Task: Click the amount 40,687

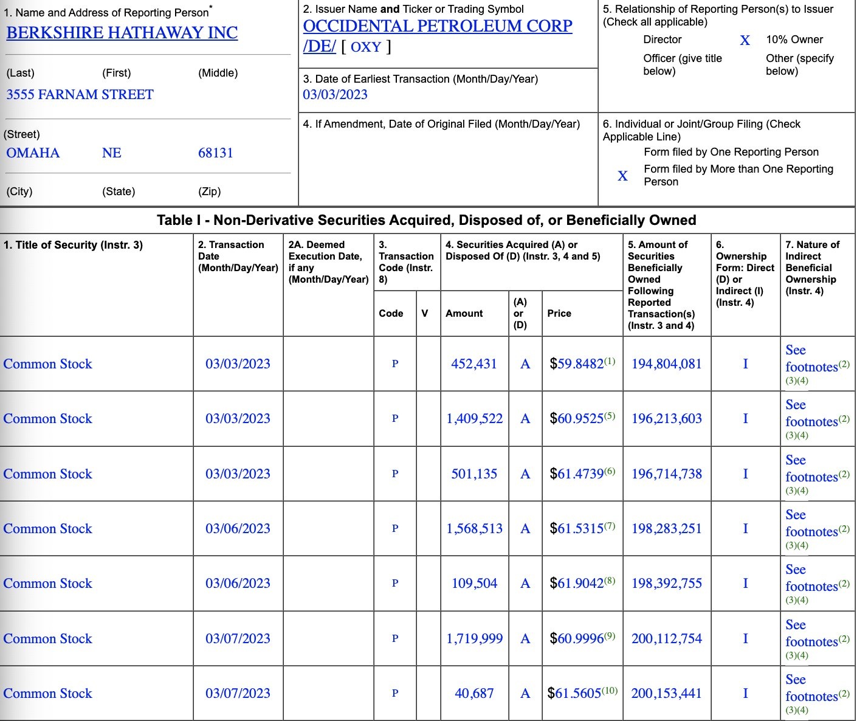Action: pos(474,694)
